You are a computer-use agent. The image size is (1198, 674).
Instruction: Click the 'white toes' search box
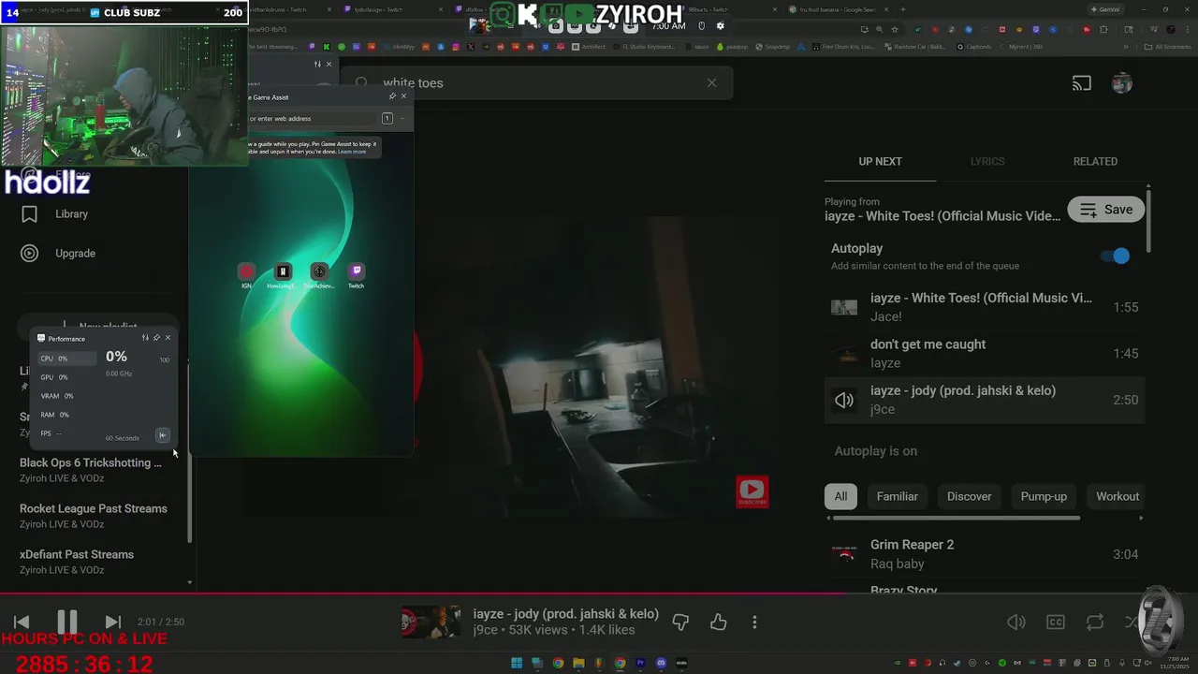tap(536, 82)
